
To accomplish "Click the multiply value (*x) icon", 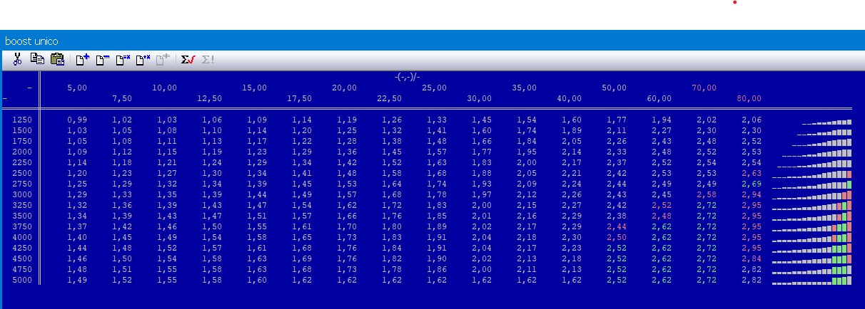I will (x=143, y=60).
